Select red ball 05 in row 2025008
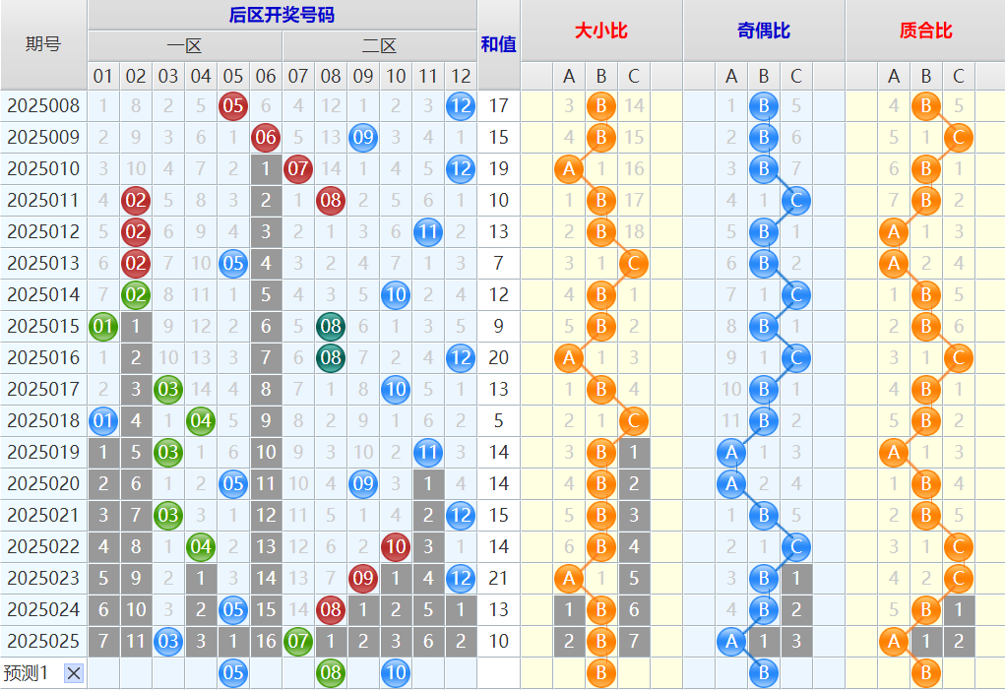1005x690 pixels. [233, 105]
